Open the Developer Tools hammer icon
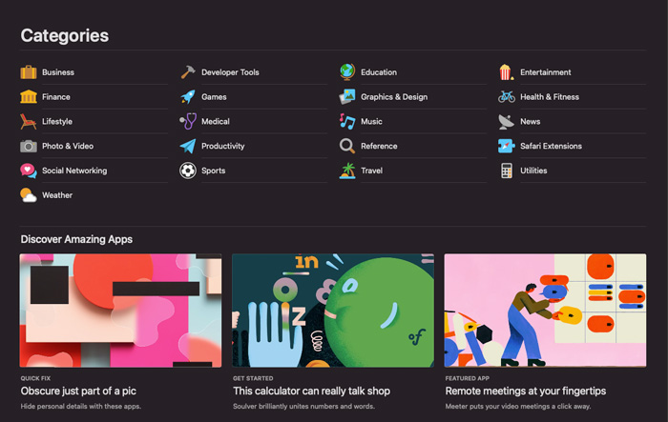 click(x=188, y=72)
